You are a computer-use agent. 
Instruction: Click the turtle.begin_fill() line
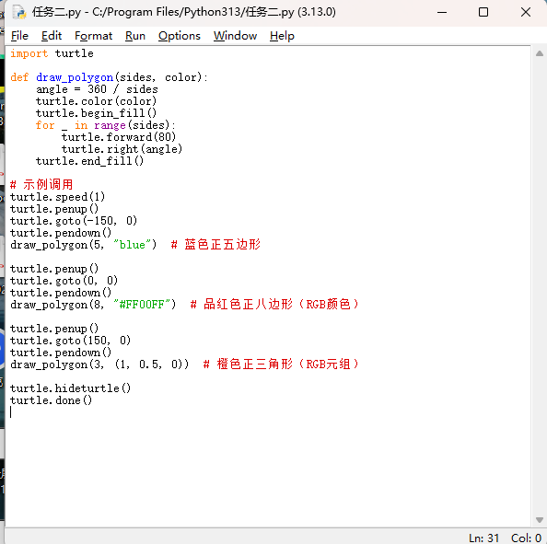(97, 113)
